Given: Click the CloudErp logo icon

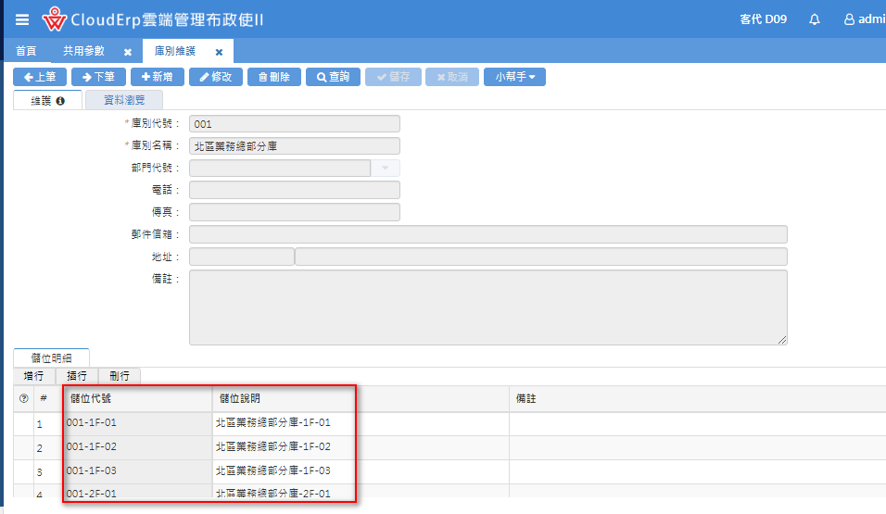Looking at the screenshot, I should [x=55, y=19].
